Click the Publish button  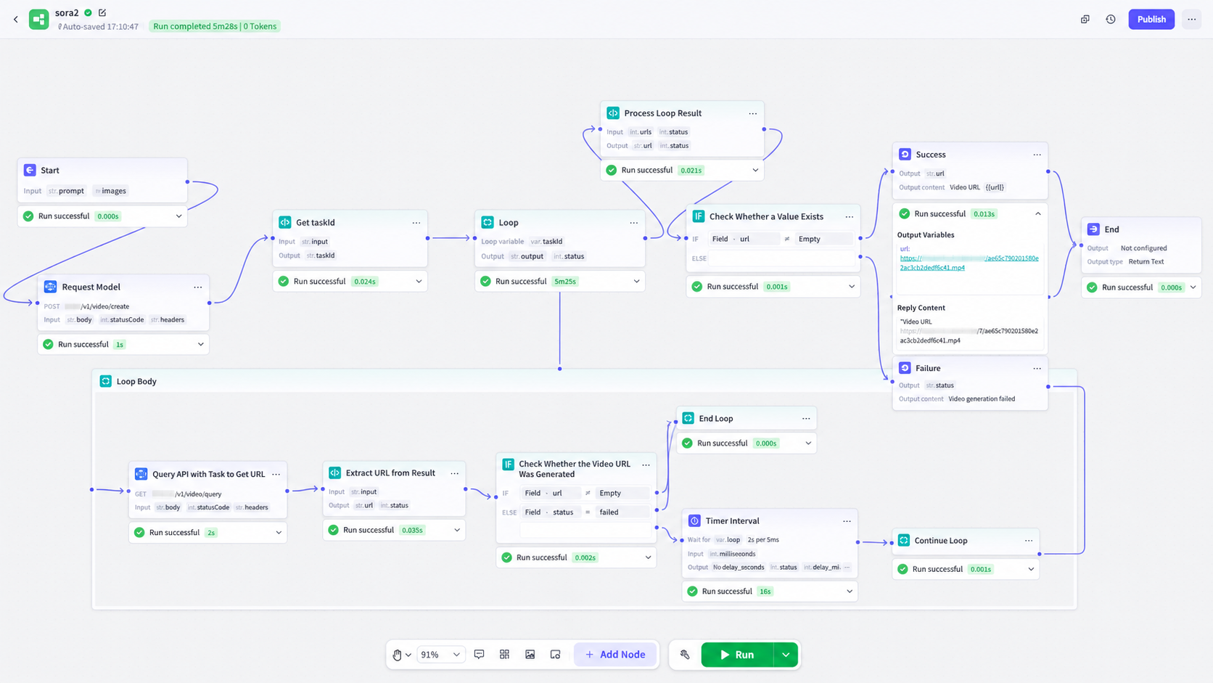tap(1151, 20)
